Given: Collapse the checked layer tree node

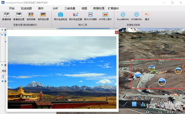Looking at the screenshot, I should [x=2, y=35].
